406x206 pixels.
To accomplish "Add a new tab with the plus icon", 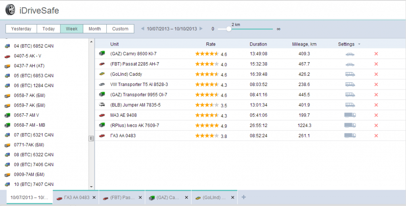I will [x=243, y=197].
